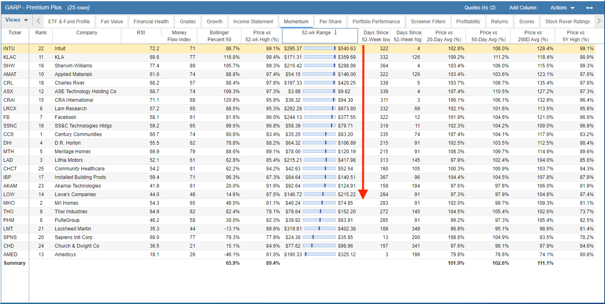This screenshot has height=304, width=605.
Task: Click the Thor Industries company name
Action: (x=71, y=212)
